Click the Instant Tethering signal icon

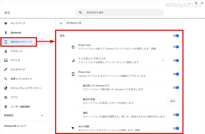pyautogui.click(x=73, y=61)
